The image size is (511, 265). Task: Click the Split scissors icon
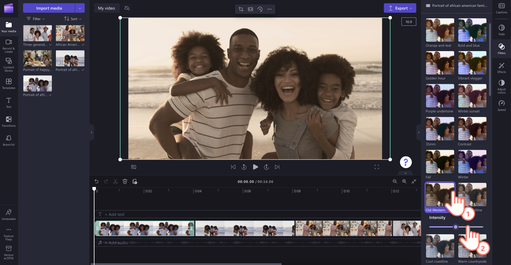[x=115, y=181]
